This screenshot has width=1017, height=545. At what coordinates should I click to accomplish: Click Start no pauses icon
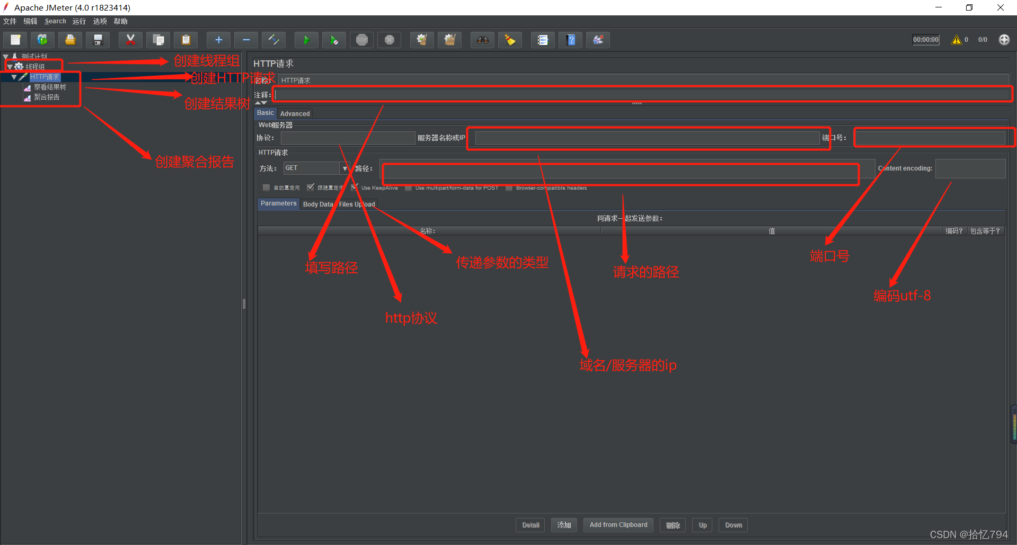(x=334, y=40)
